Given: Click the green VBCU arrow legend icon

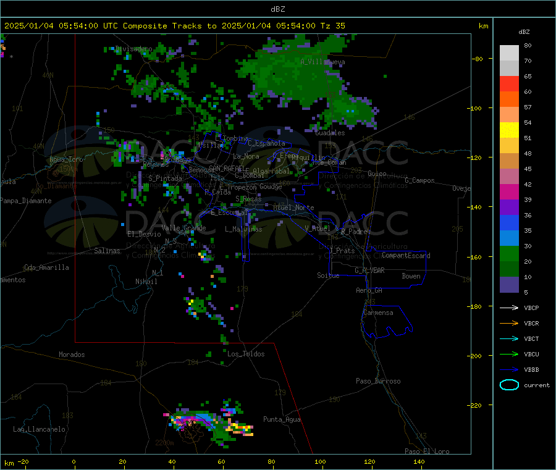Looking at the screenshot, I should [x=509, y=354].
